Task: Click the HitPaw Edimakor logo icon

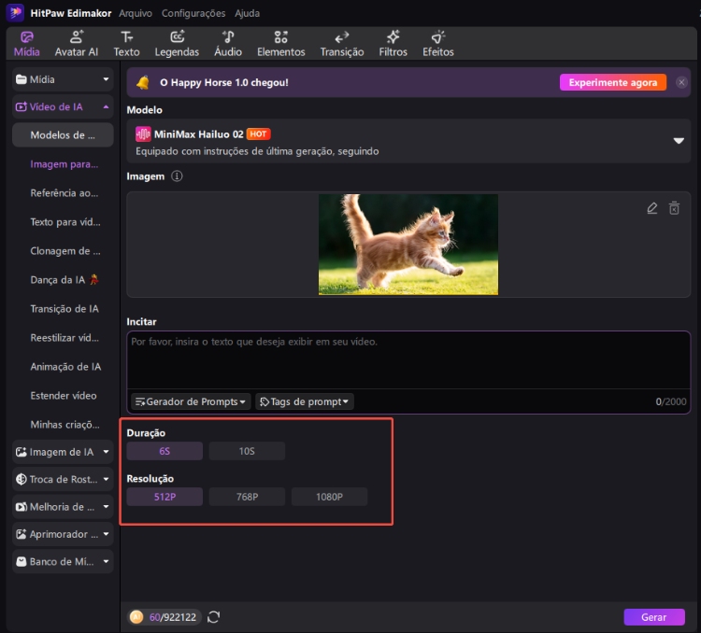Action: [15, 13]
